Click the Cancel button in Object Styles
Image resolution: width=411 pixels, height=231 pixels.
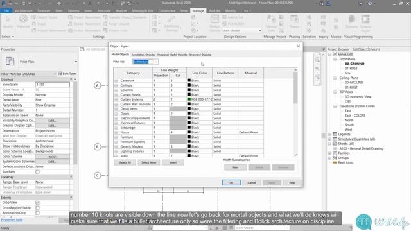point(252,182)
